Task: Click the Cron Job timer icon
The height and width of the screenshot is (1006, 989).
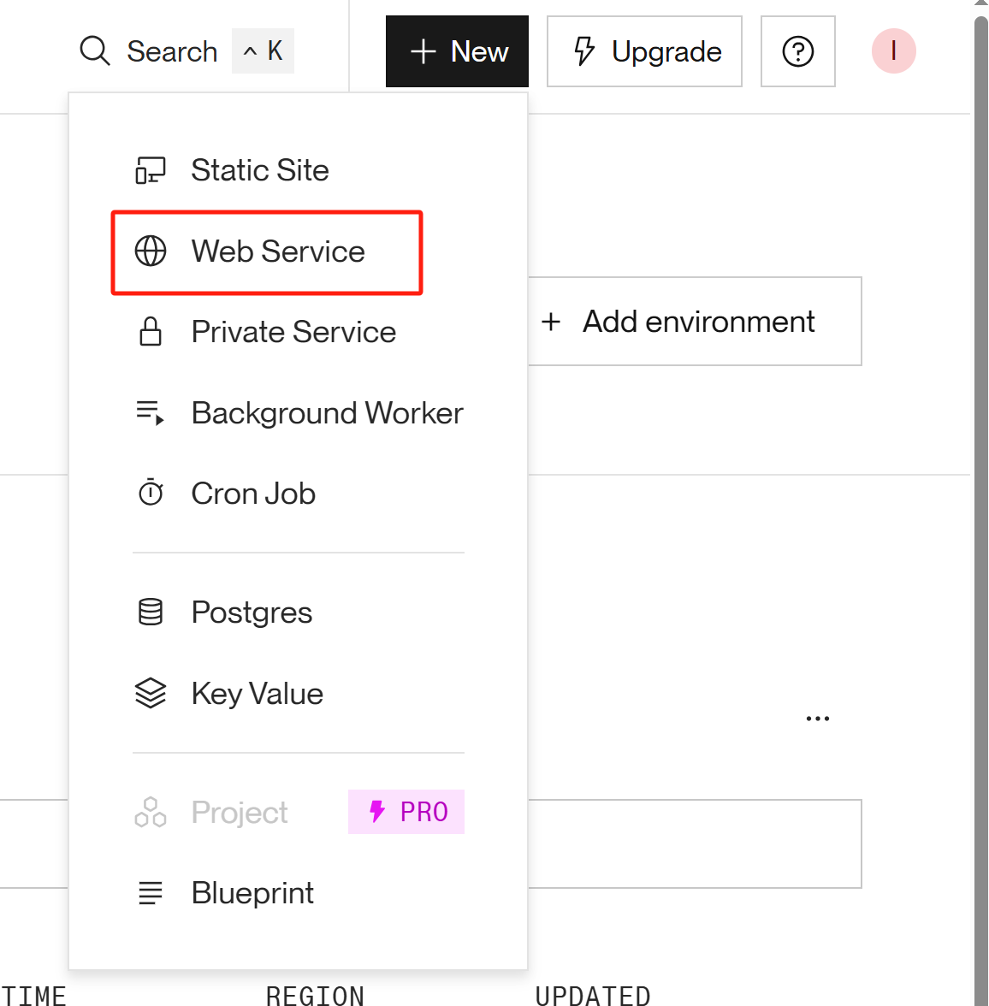Action: click(151, 492)
